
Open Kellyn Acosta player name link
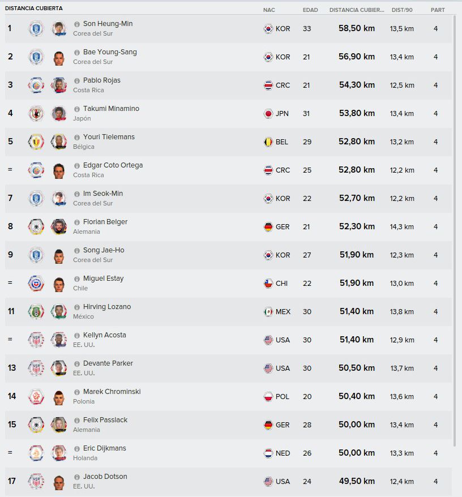point(104,335)
